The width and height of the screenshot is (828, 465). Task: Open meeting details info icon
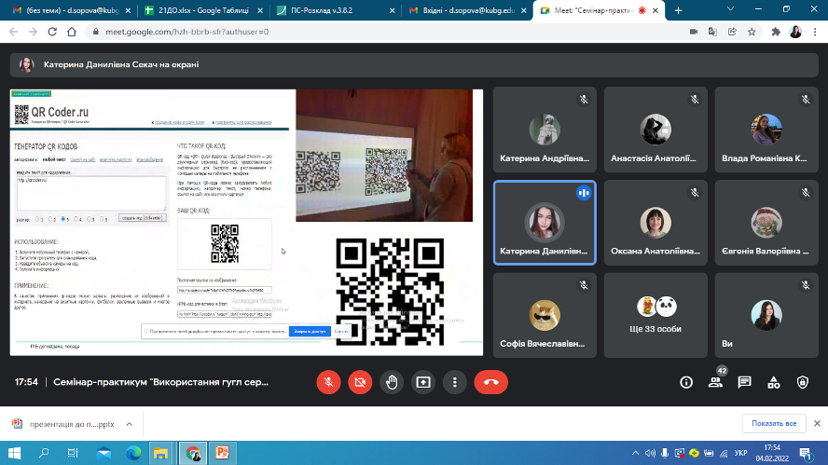click(686, 382)
